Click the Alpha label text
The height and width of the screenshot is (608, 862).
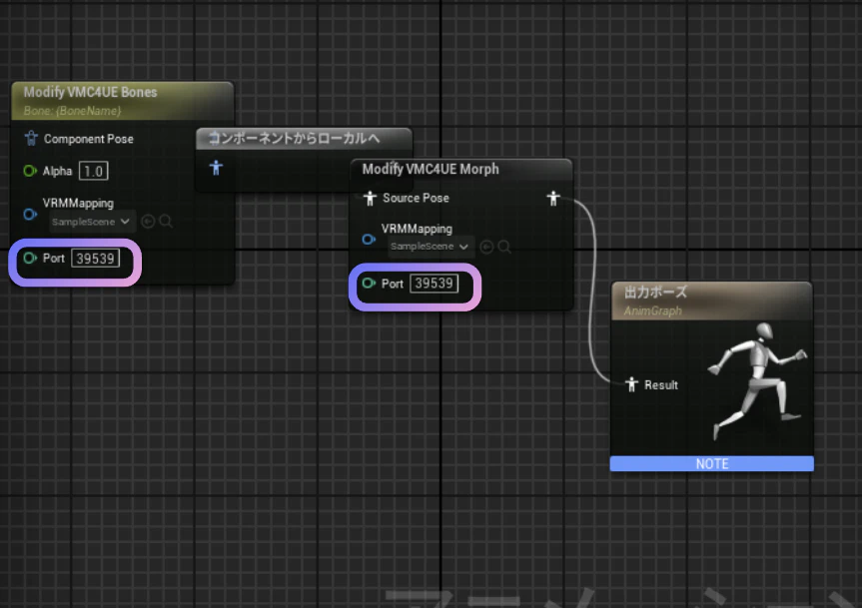click(57, 171)
